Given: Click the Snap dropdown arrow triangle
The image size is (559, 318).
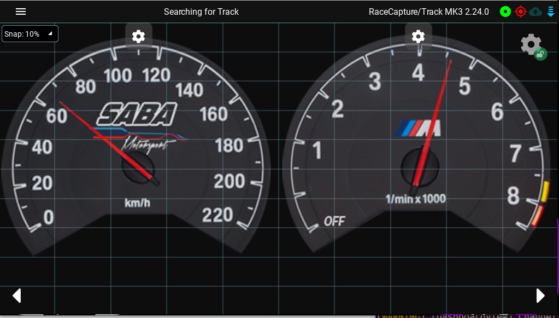Looking at the screenshot, I should [x=50, y=33].
